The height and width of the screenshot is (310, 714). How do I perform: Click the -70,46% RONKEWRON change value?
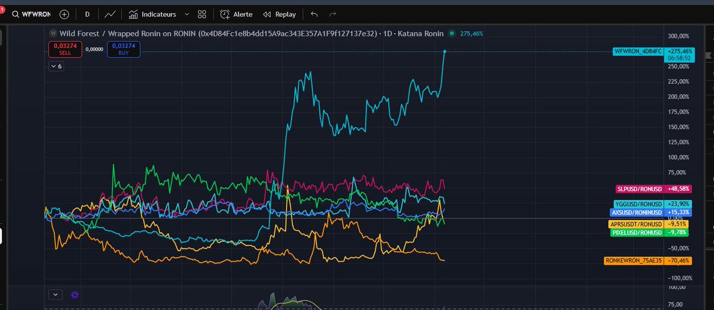[x=679, y=261]
